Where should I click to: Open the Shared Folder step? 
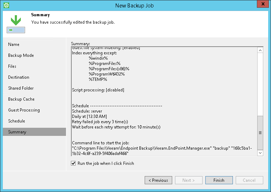(x=21, y=88)
